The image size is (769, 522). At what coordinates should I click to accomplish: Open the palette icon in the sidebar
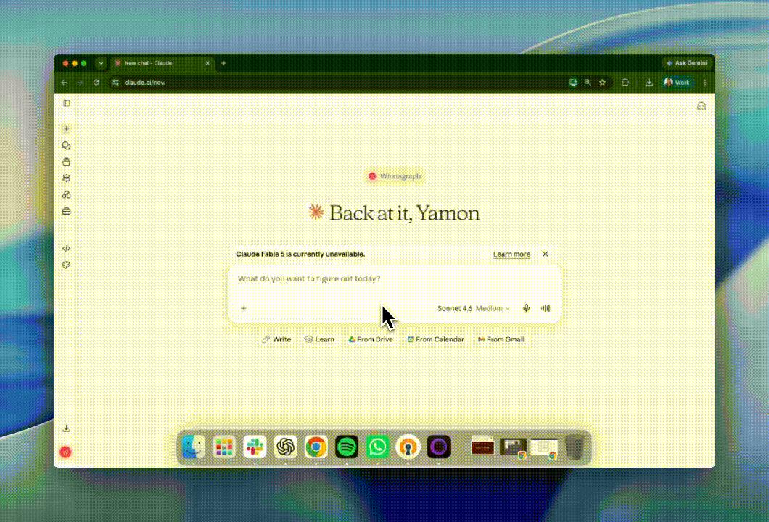pyautogui.click(x=66, y=265)
